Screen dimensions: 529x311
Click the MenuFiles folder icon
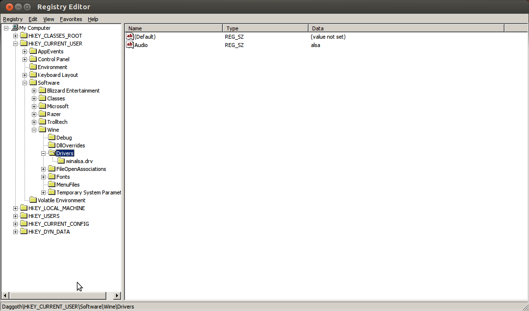pos(51,185)
